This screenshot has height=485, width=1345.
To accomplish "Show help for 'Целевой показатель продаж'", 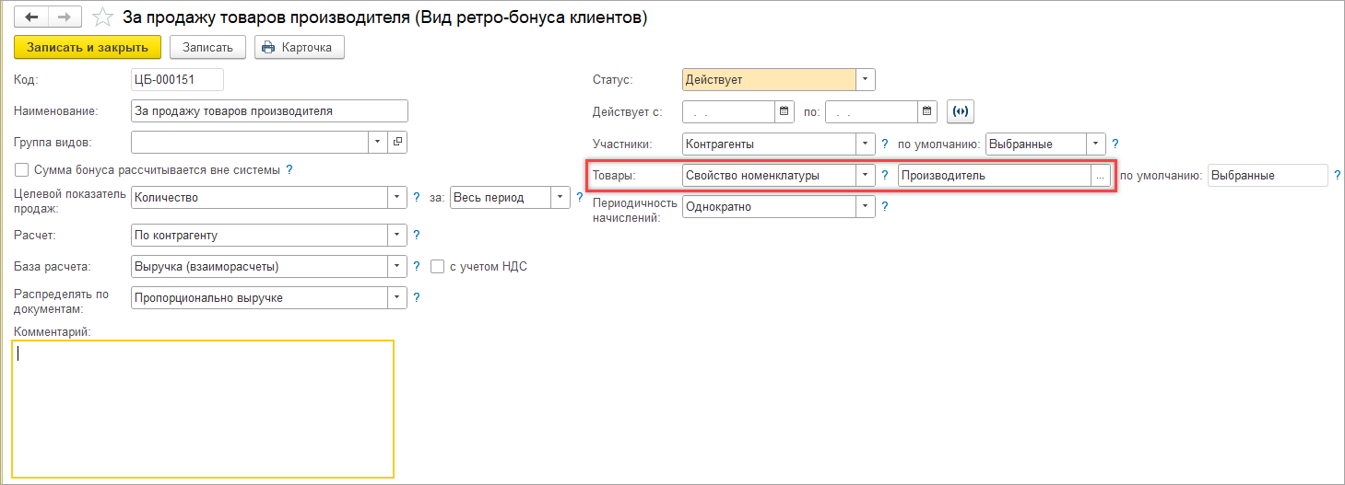I will point(416,197).
